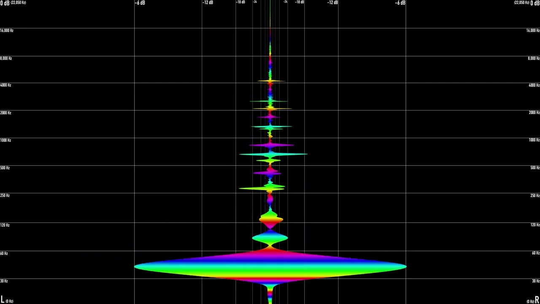
Task: Click the left "60 Hz" frequency label
Action: (x=4, y=253)
